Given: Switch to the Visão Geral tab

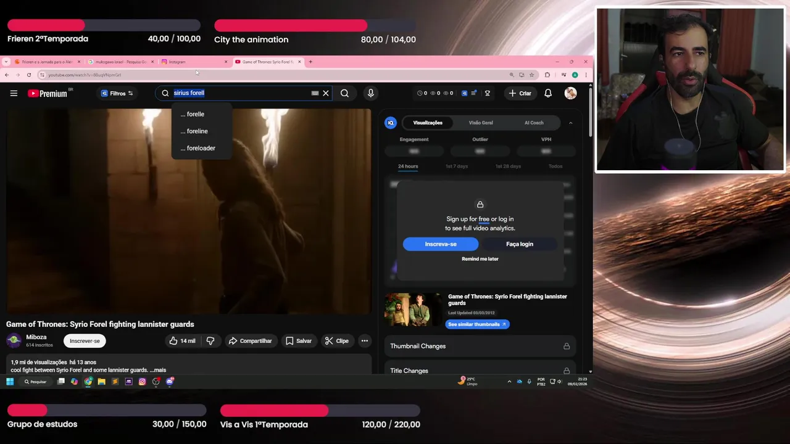Looking at the screenshot, I should (x=481, y=123).
